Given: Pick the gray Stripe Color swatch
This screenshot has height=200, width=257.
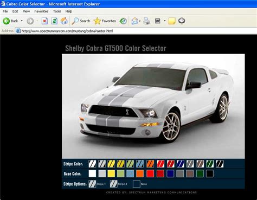Looking at the screenshot, I should click(190, 164).
